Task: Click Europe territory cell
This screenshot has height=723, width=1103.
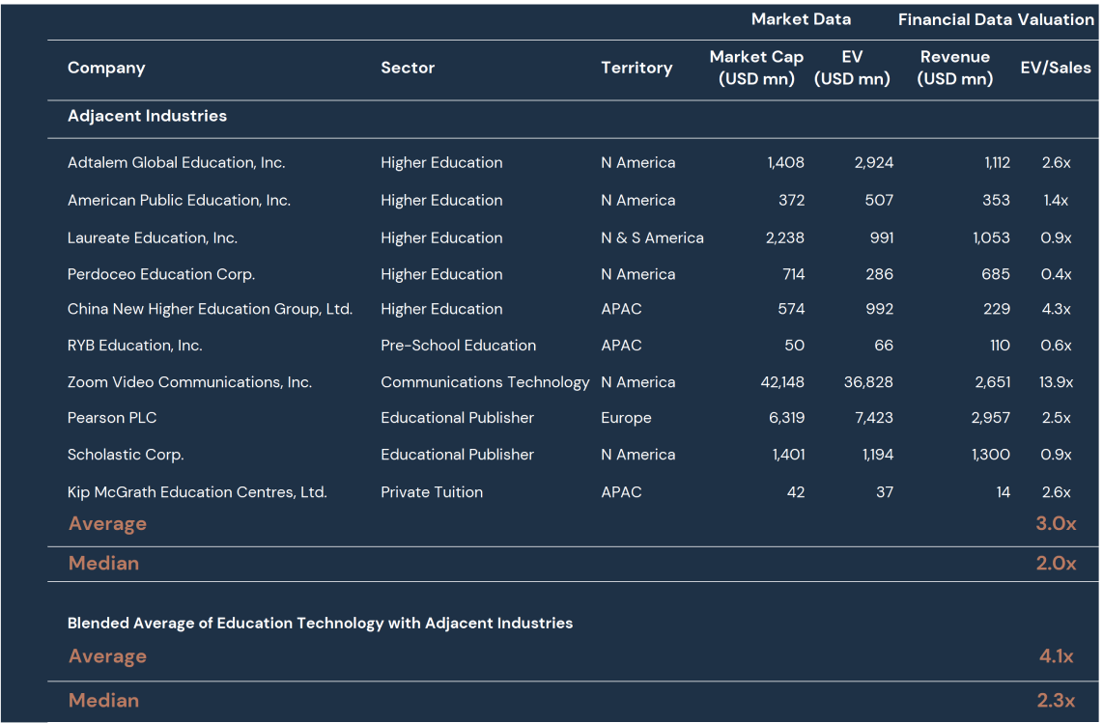Action: (x=626, y=418)
